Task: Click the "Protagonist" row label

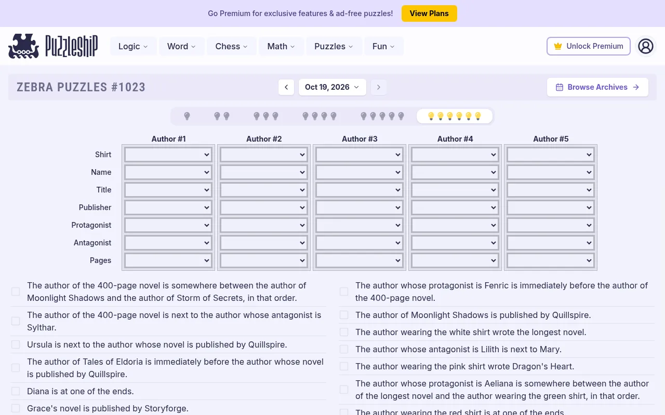Action: tap(91, 225)
